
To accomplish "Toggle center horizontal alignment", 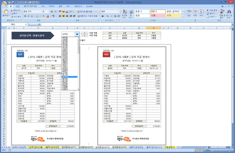I will (x=63, y=16).
